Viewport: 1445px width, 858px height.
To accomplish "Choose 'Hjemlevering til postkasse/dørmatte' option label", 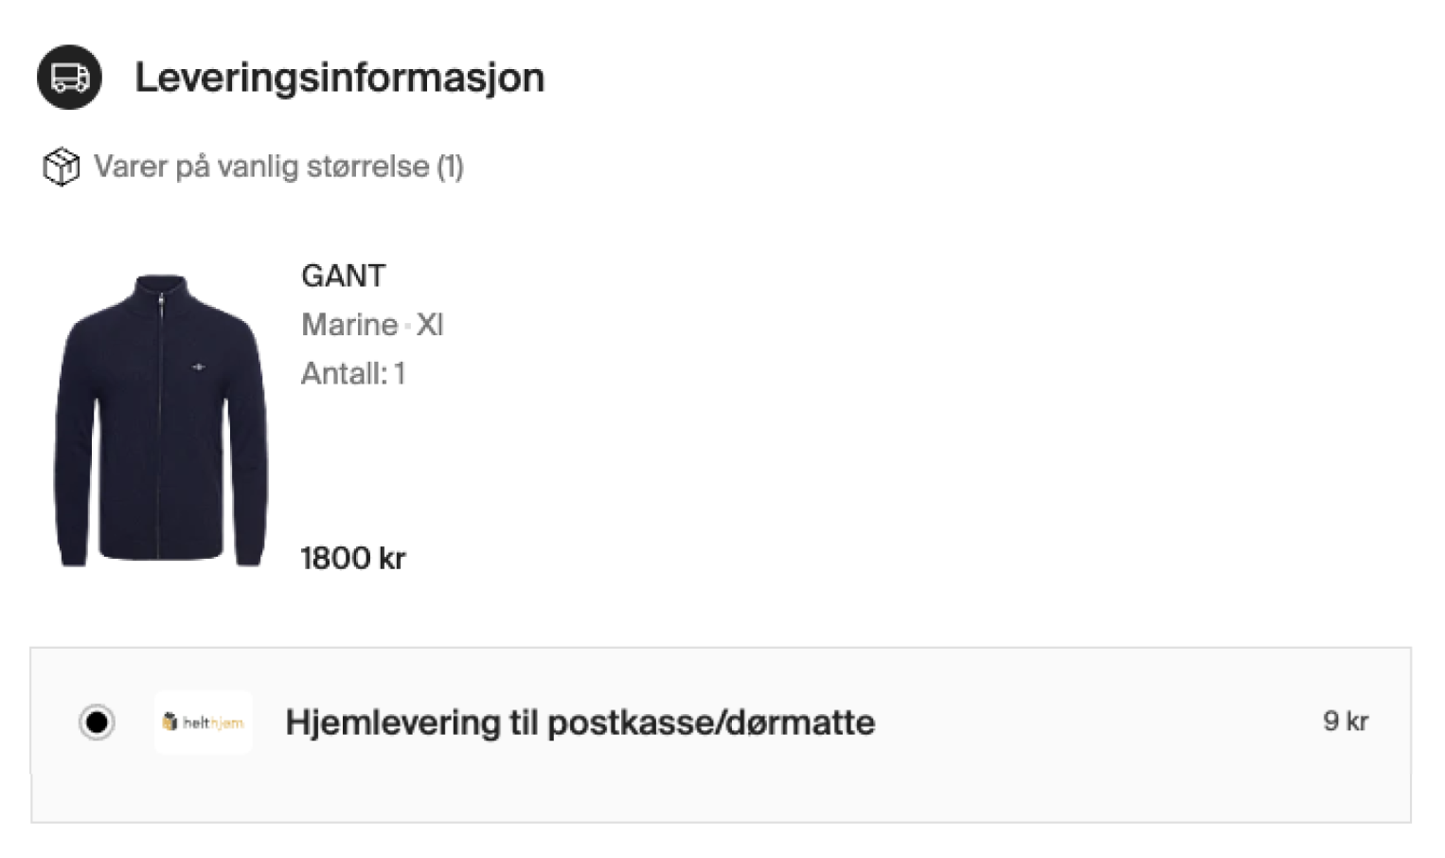I will [x=580, y=723].
